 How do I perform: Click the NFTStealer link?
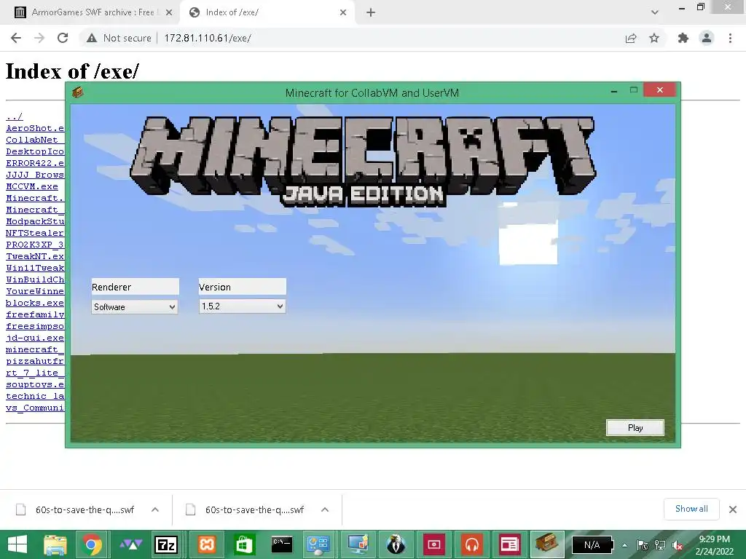click(35, 233)
